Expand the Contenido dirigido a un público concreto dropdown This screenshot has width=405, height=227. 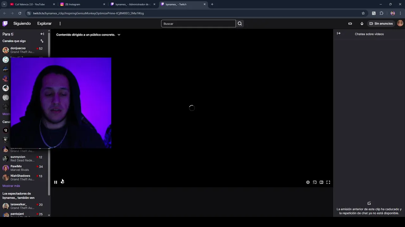[x=88, y=35]
